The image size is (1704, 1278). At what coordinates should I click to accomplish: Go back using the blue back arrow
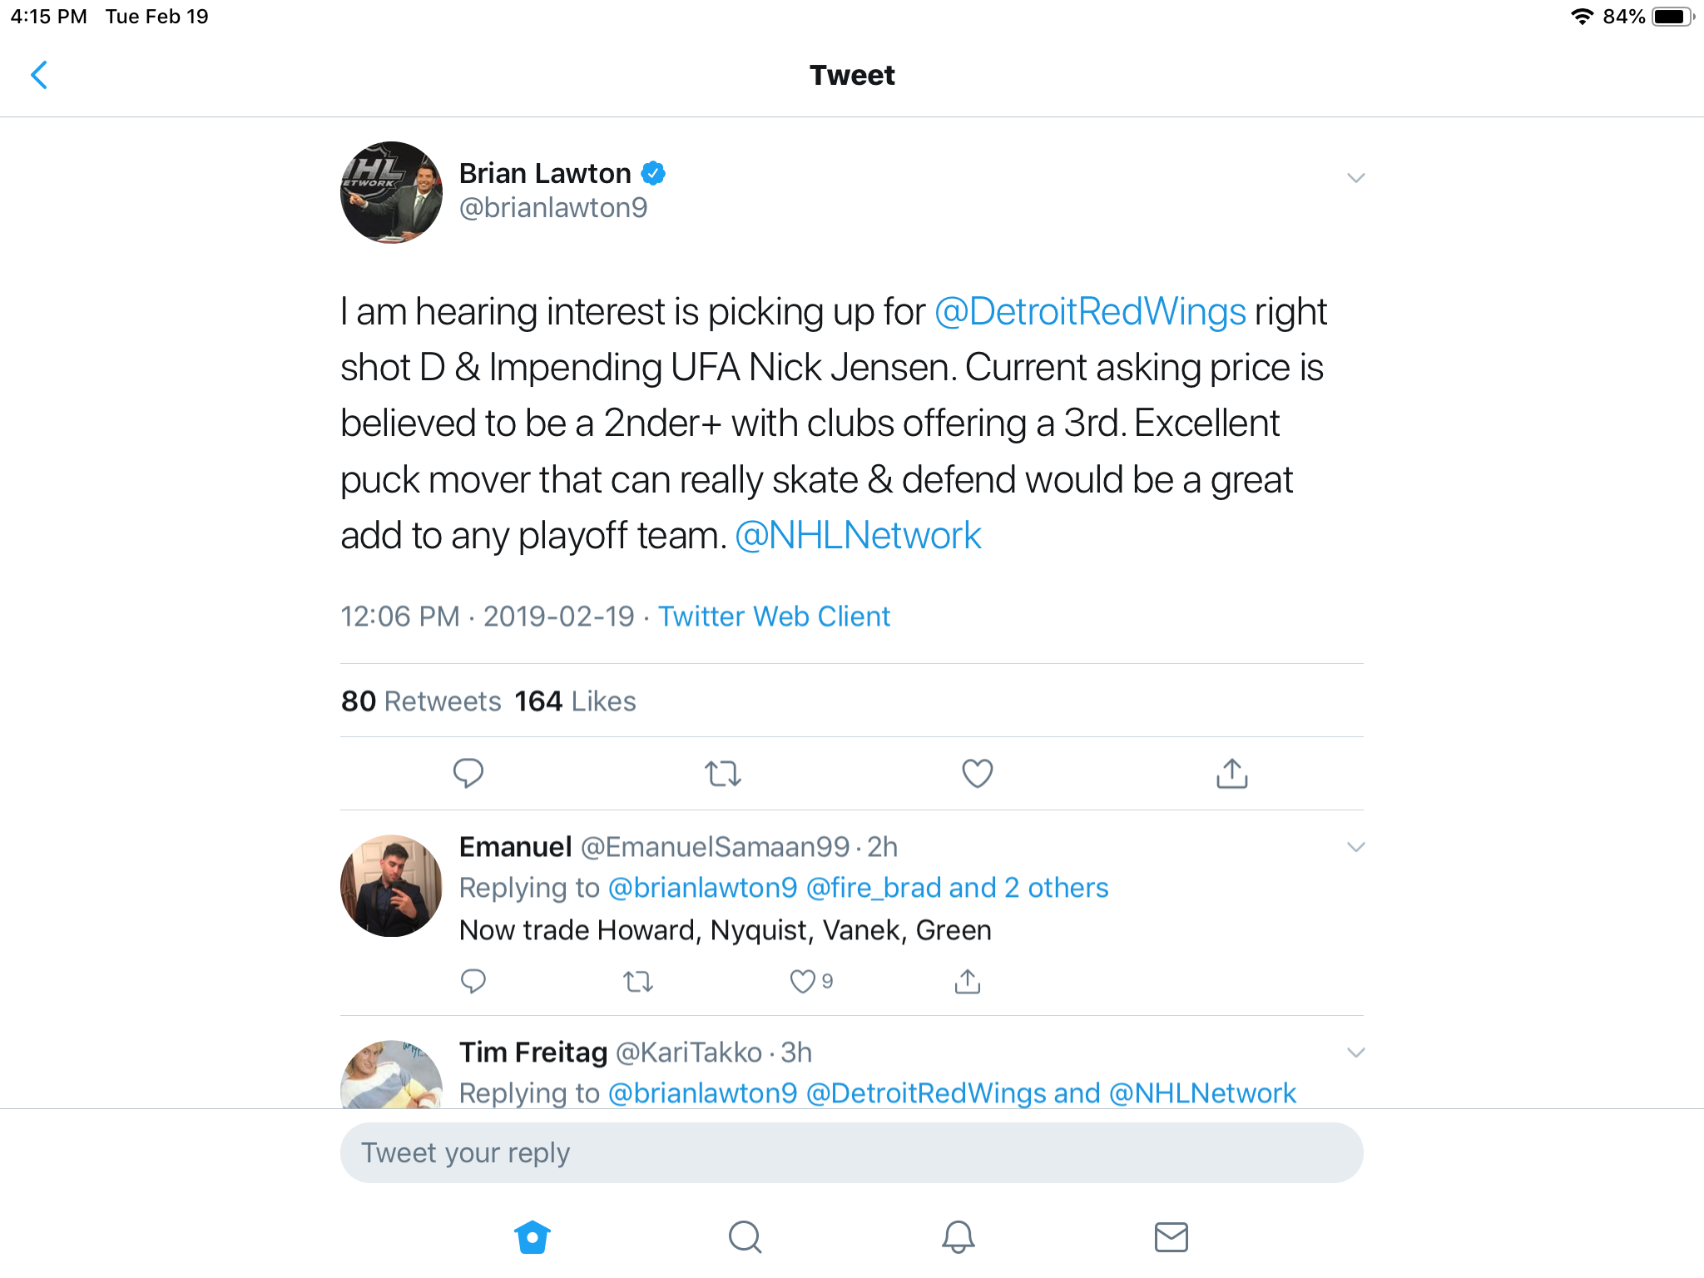point(39,75)
